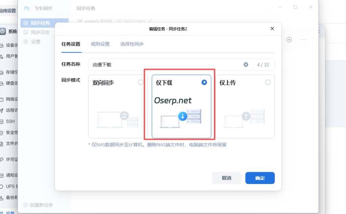Click 取消 to cancel the dialog

[x=226, y=178]
